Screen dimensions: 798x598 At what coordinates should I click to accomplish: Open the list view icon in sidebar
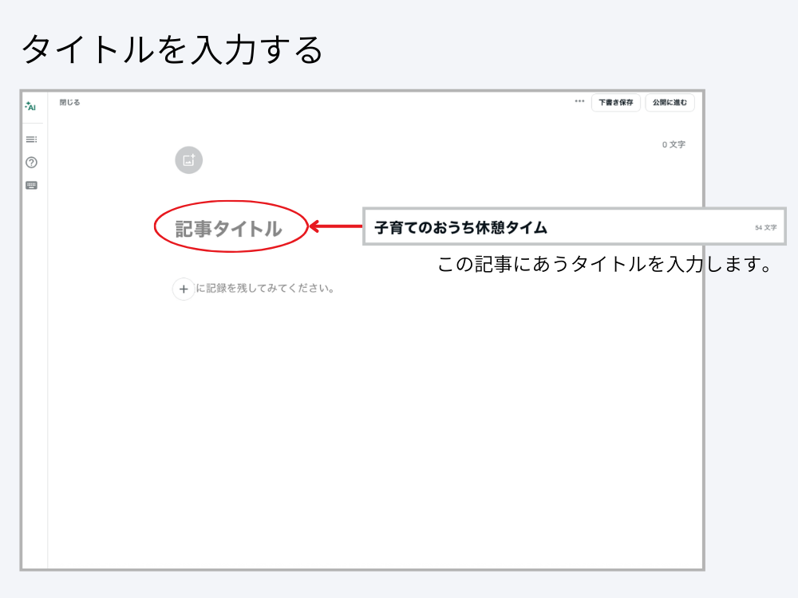[30, 140]
